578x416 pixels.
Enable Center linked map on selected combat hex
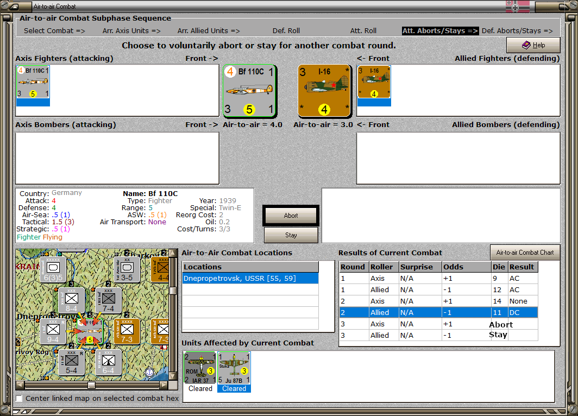pos(19,398)
